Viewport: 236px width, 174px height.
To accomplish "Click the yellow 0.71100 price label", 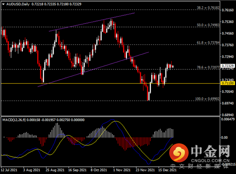I will [x=228, y=83].
